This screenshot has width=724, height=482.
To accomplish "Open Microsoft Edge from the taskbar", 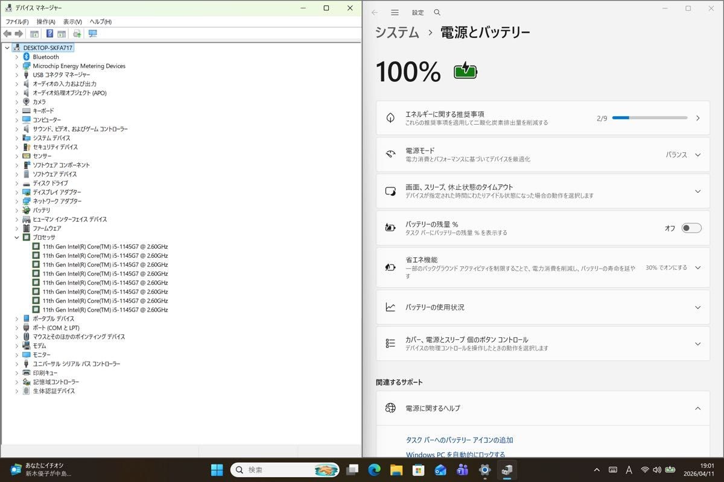I will pos(374,470).
